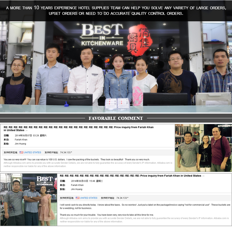Click the red Chinese character sign in the store photo
The height and width of the screenshot is (227, 232).
(140, 40)
